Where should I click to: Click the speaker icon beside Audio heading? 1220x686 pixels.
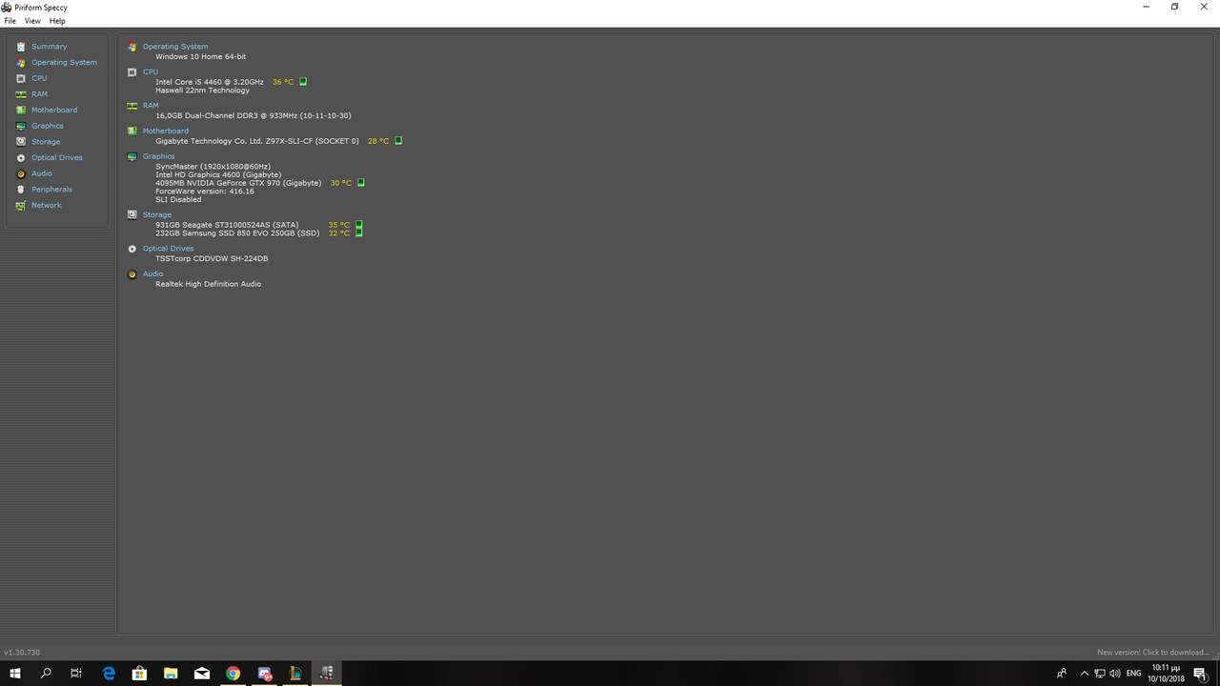tap(132, 273)
